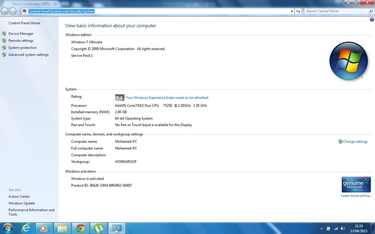Open the Windows Start menu orb
Viewport: 375px width, 234px height.
coord(7,228)
